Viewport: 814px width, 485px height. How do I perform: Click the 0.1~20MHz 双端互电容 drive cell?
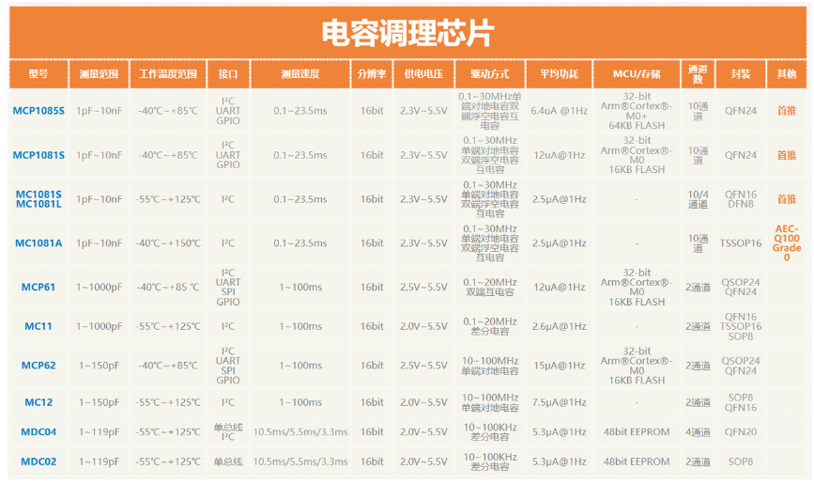pyautogui.click(x=489, y=287)
